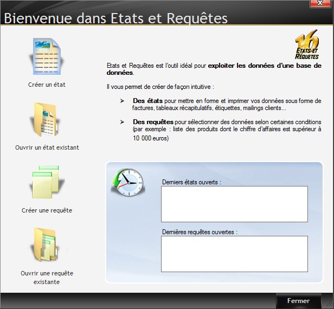Click the Il vous permet de créer text
Viewport: 334px width, 309px height.
160,87
